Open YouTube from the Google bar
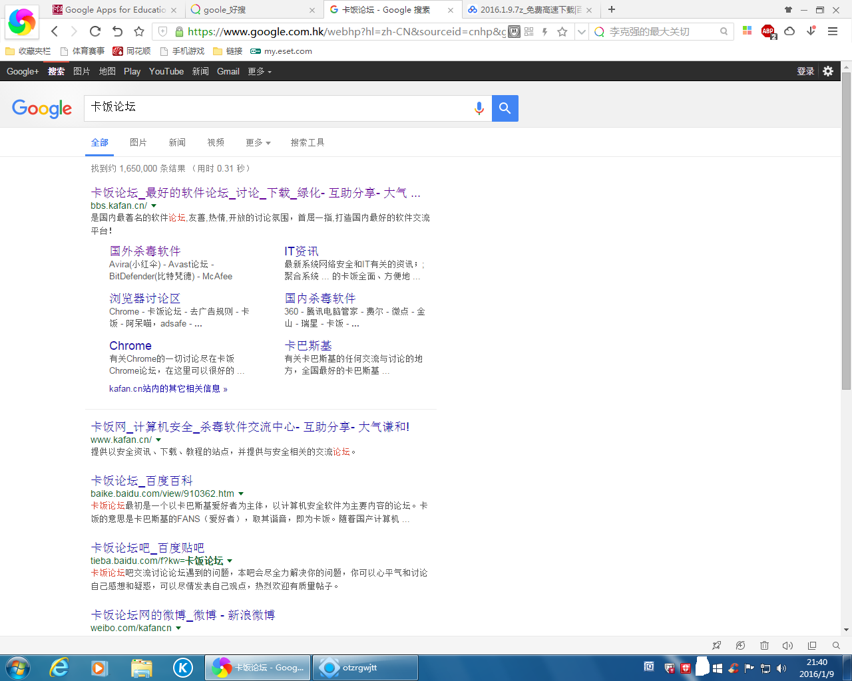 point(166,71)
